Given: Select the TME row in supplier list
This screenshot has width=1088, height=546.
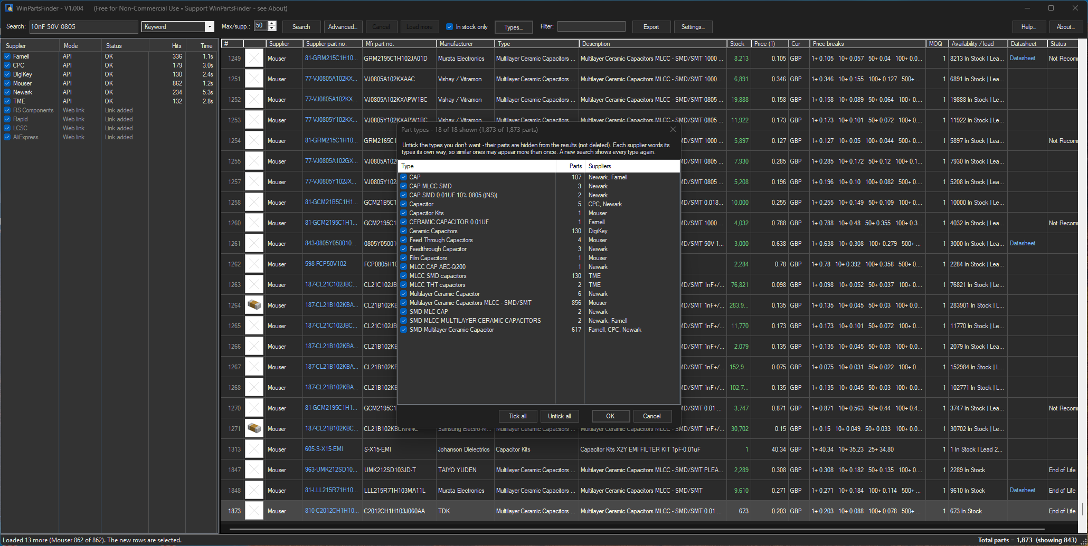Looking at the screenshot, I should click(x=109, y=101).
